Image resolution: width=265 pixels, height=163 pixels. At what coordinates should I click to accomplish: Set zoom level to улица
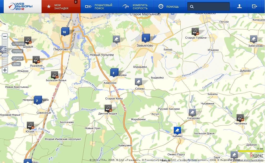click(17, 58)
